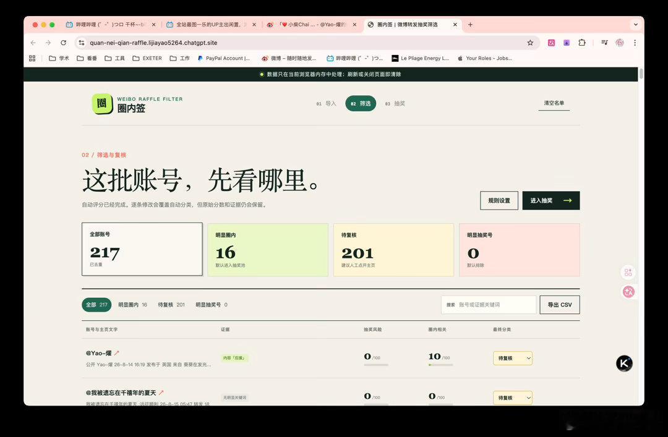Viewport: 668px width, 437px height.
Task: Click the 圈内签 green logo
Action: coord(102,103)
